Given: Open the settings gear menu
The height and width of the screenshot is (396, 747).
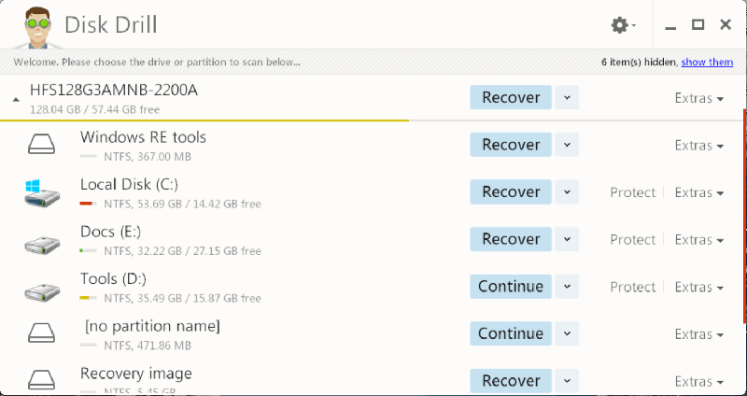Looking at the screenshot, I should click(x=623, y=25).
